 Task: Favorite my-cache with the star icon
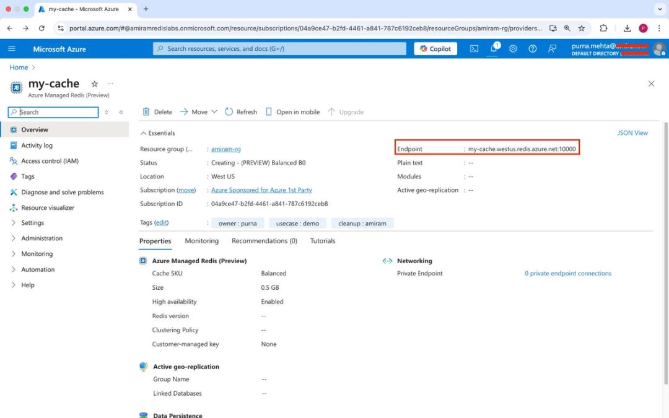(94, 83)
